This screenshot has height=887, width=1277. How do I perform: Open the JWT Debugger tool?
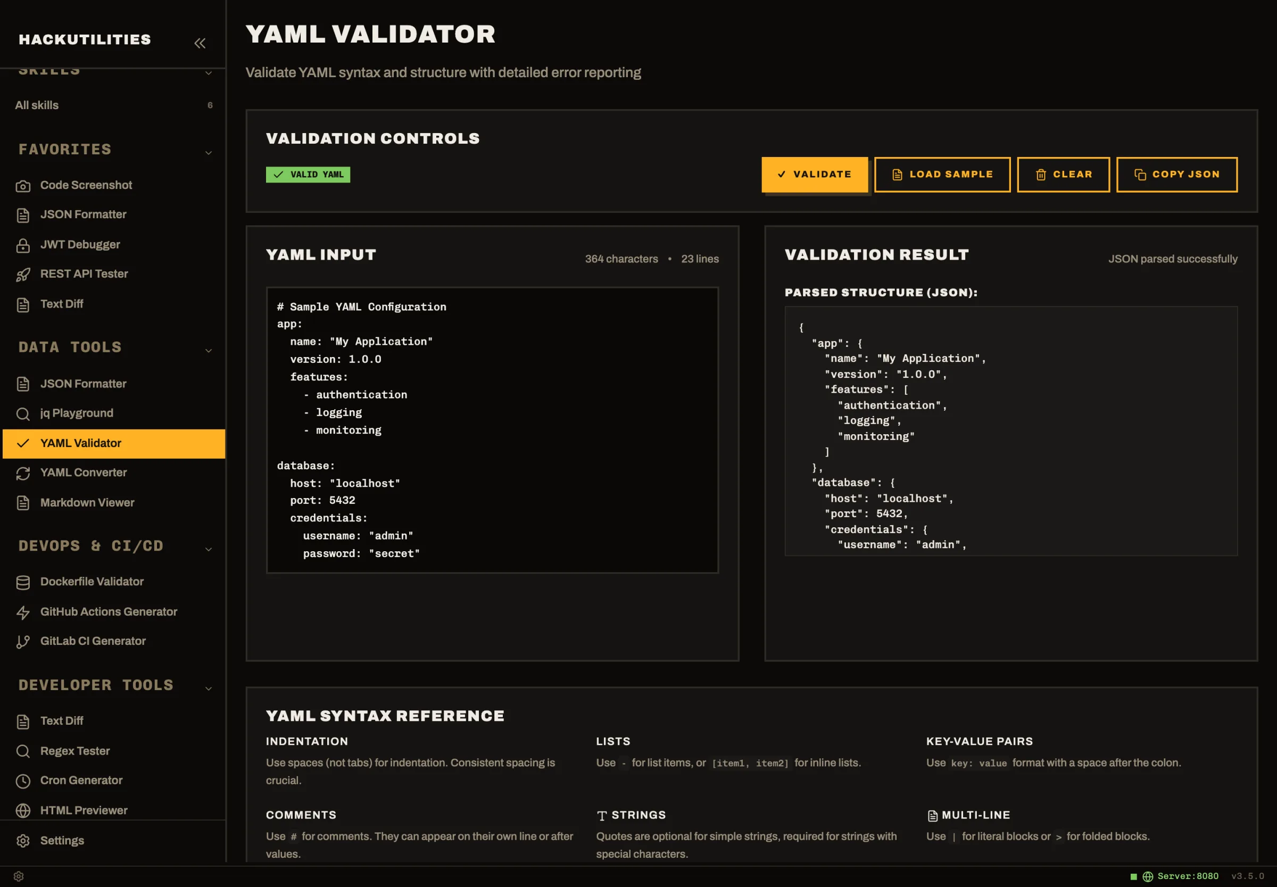(x=113, y=245)
